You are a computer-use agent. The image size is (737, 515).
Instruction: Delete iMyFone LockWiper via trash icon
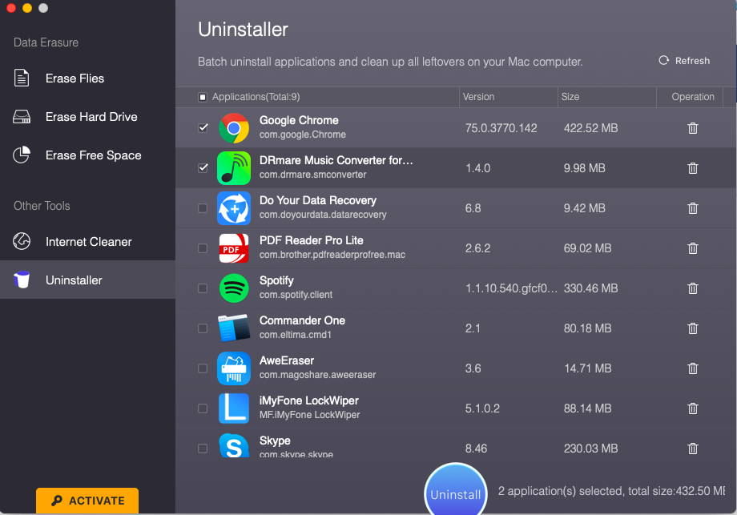coord(693,408)
